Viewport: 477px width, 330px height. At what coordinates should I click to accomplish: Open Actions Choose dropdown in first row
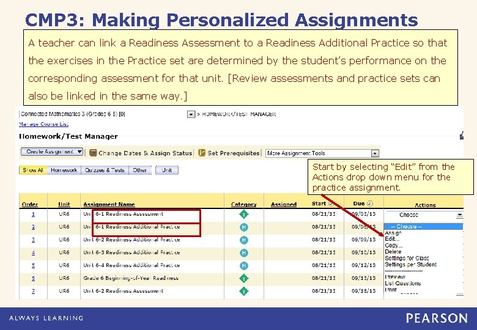point(424,215)
